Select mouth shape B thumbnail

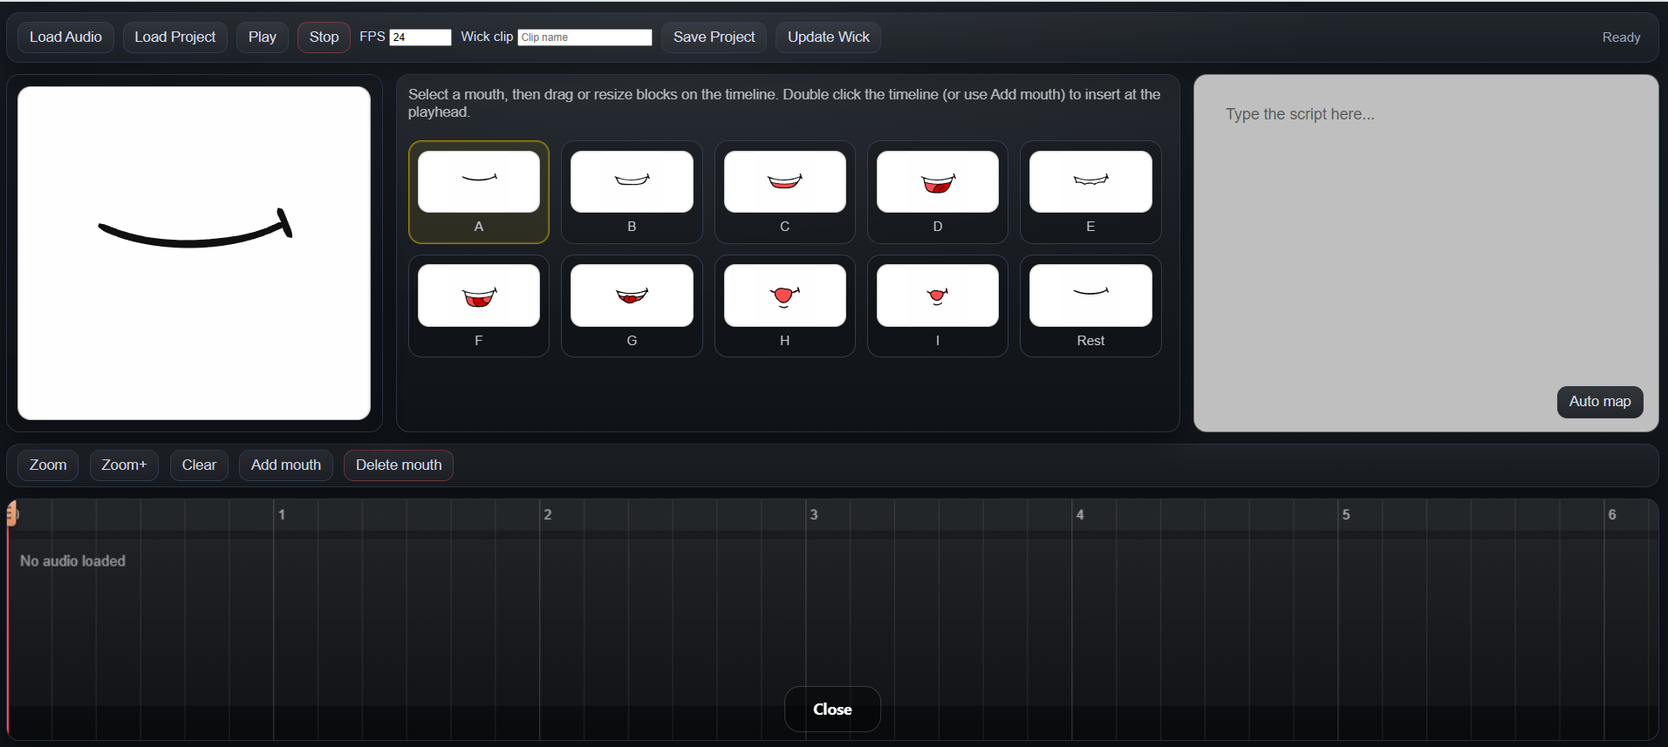click(632, 182)
